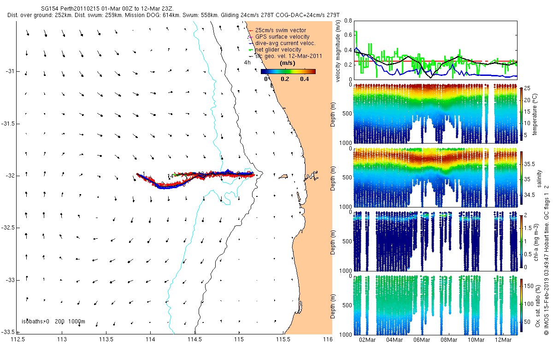
Task: Click the '35.5' tick on salinity colorbar
Action: click(x=529, y=164)
